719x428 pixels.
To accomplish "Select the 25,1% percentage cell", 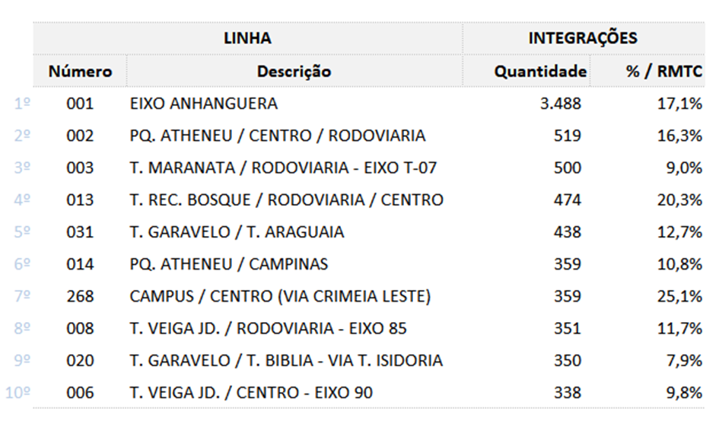I will tap(679, 296).
